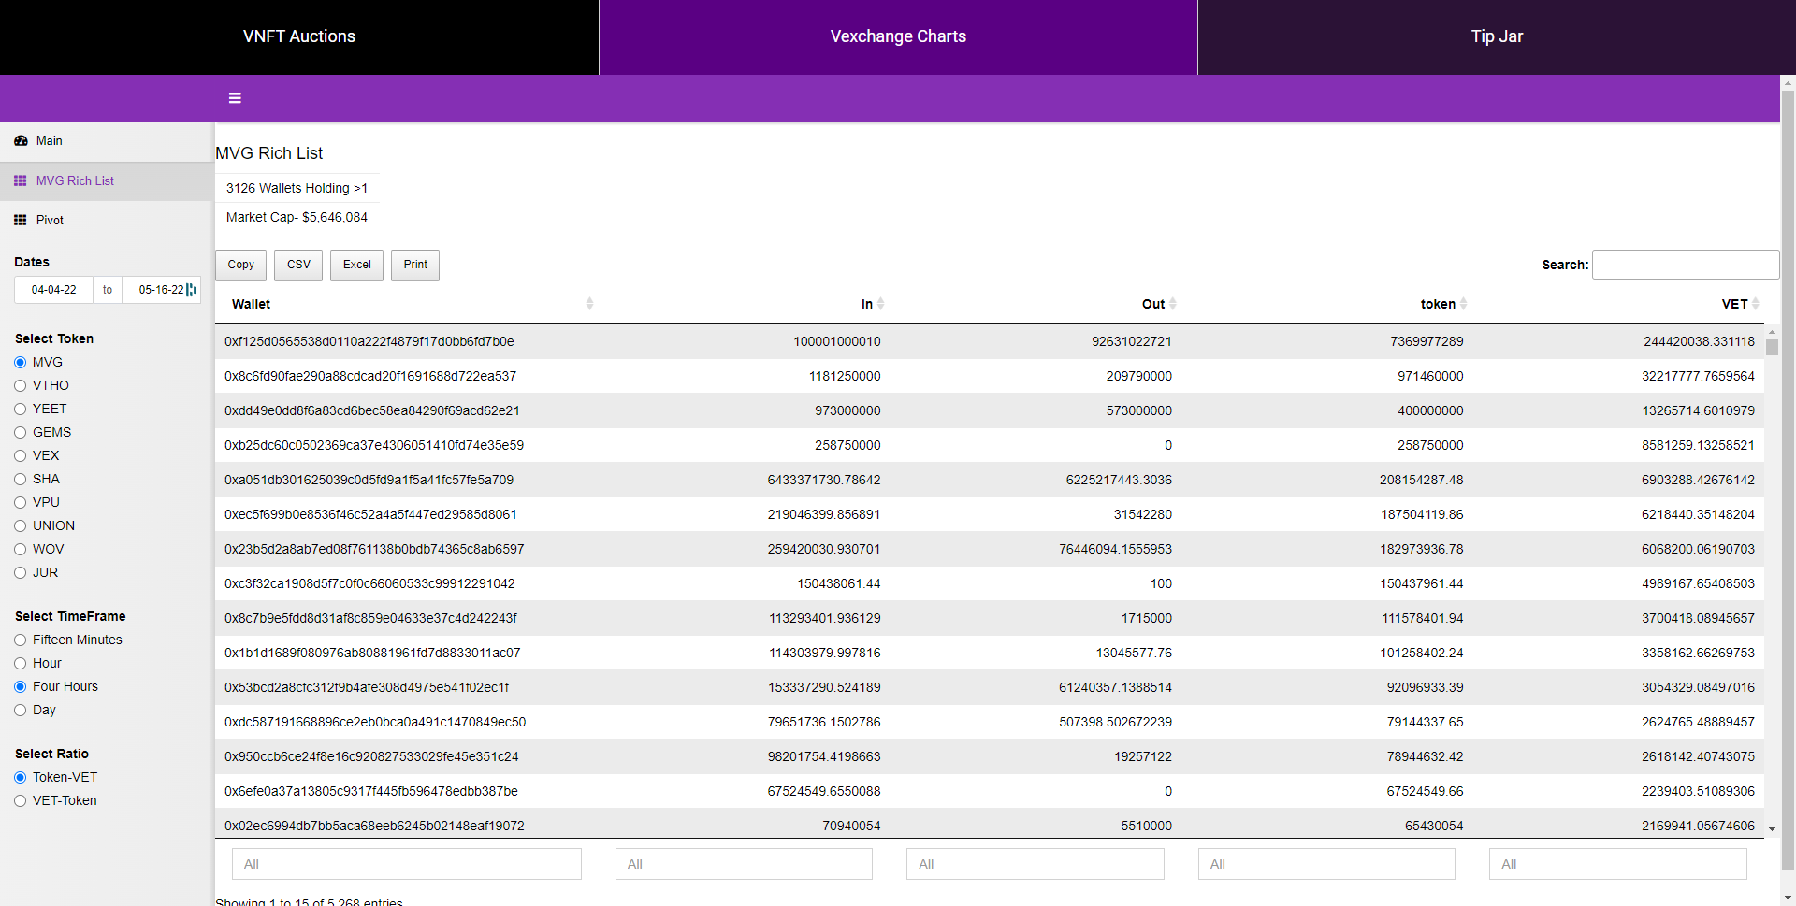
Task: Click wallet 0xf125d0565538d0110a222f4879f17d0bb6fd7b0e
Action: pyautogui.click(x=369, y=342)
